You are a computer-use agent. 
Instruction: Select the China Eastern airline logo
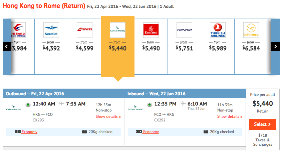[x=18, y=30]
